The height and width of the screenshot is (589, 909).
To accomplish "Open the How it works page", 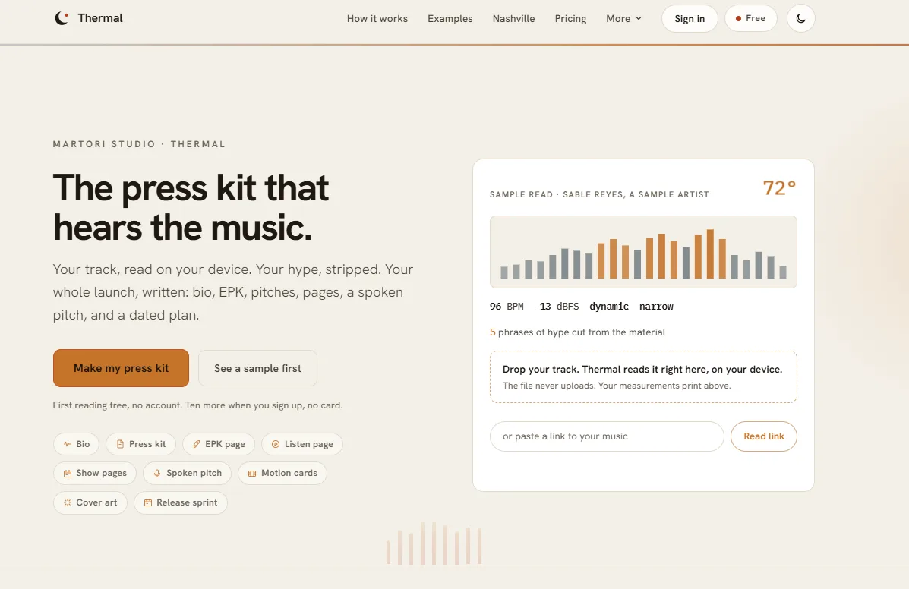I will [x=377, y=18].
